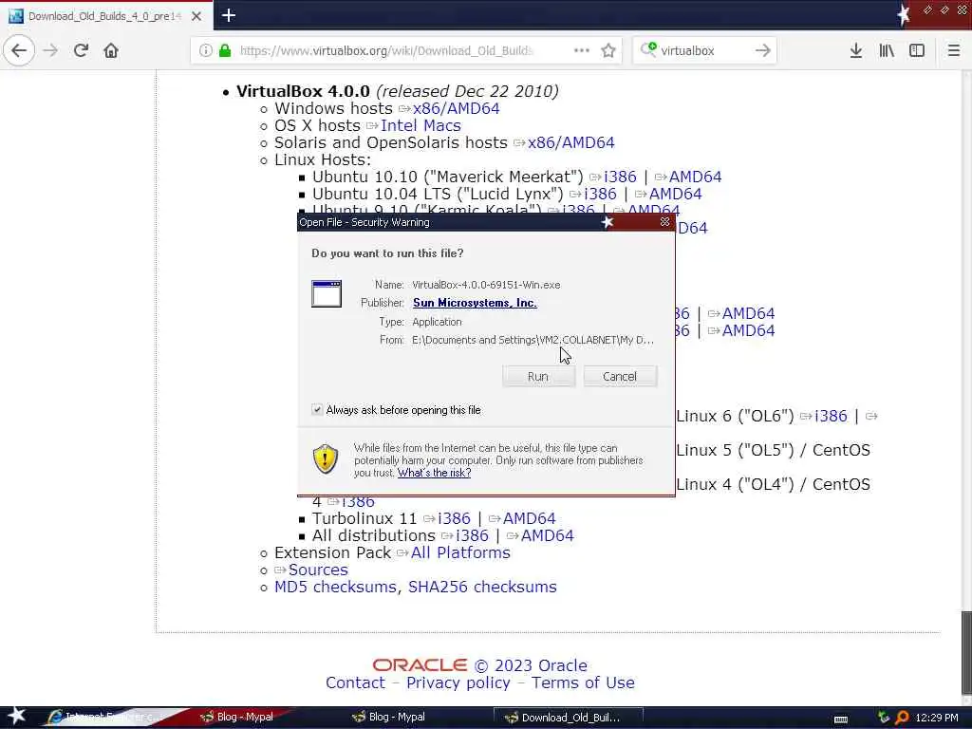Open the Sources link
Image resolution: width=972 pixels, height=729 pixels.
(x=318, y=570)
